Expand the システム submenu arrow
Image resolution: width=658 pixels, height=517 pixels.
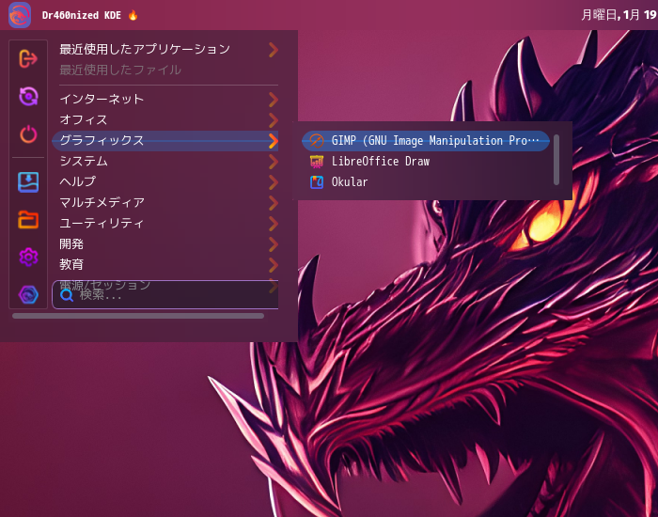(x=274, y=161)
